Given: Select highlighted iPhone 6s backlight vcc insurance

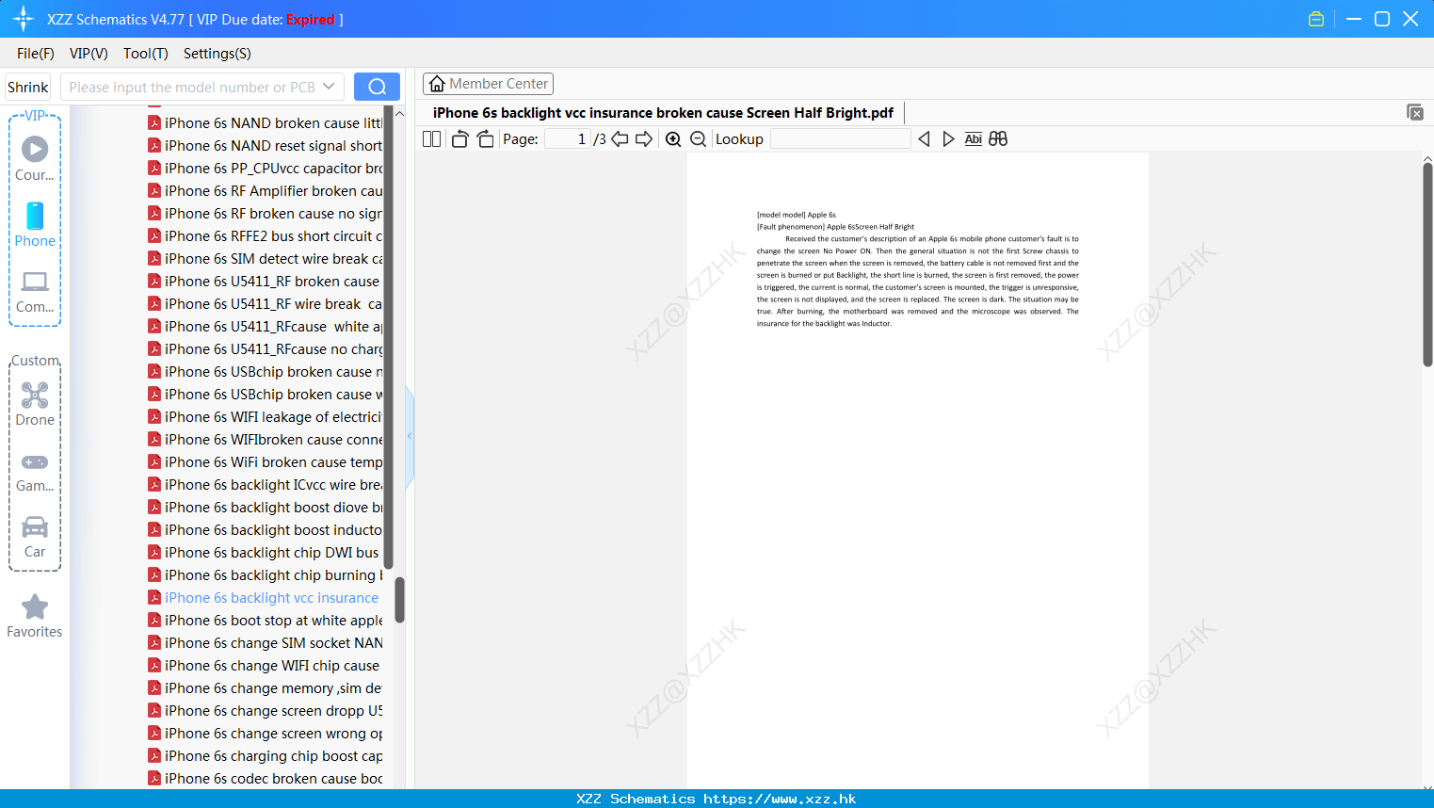Looking at the screenshot, I should pos(264,598).
